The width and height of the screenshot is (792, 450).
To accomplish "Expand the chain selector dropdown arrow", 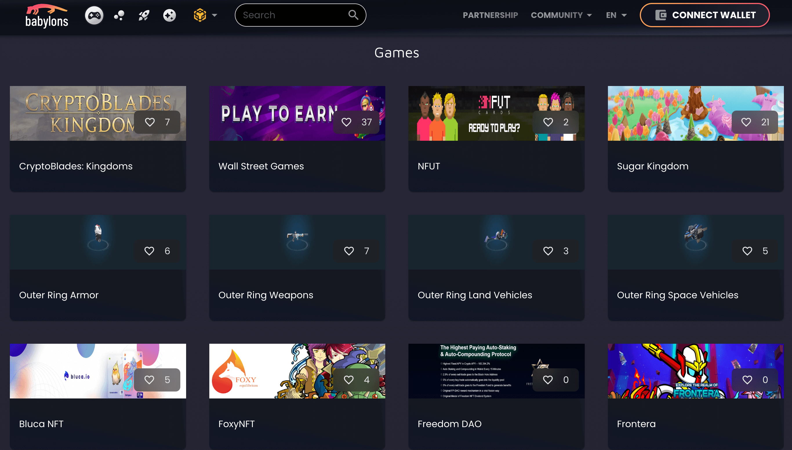I will click(x=215, y=15).
